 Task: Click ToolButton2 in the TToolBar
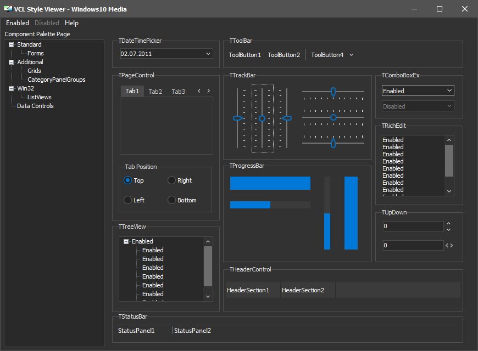[x=284, y=55]
